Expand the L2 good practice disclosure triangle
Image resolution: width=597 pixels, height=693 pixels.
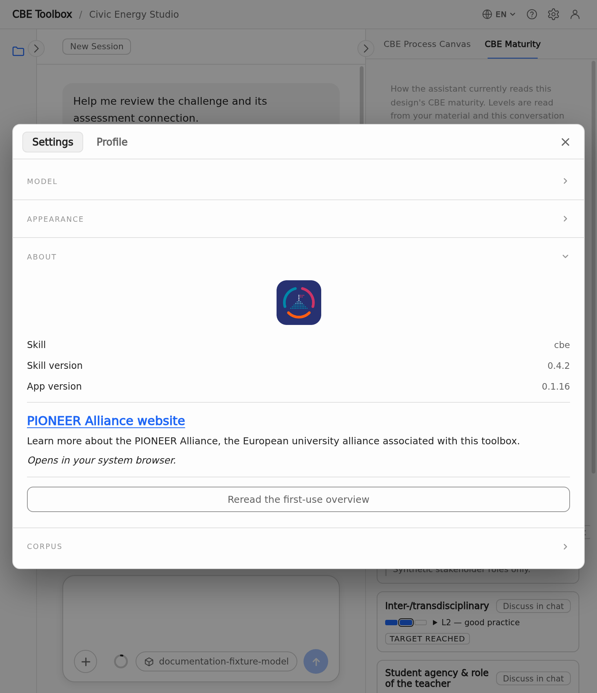pyautogui.click(x=435, y=623)
